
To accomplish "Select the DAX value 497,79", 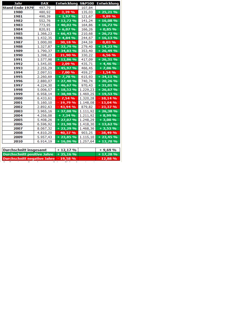I will point(45,8).
